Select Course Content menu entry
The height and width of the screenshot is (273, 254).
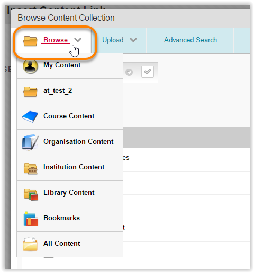(x=70, y=116)
